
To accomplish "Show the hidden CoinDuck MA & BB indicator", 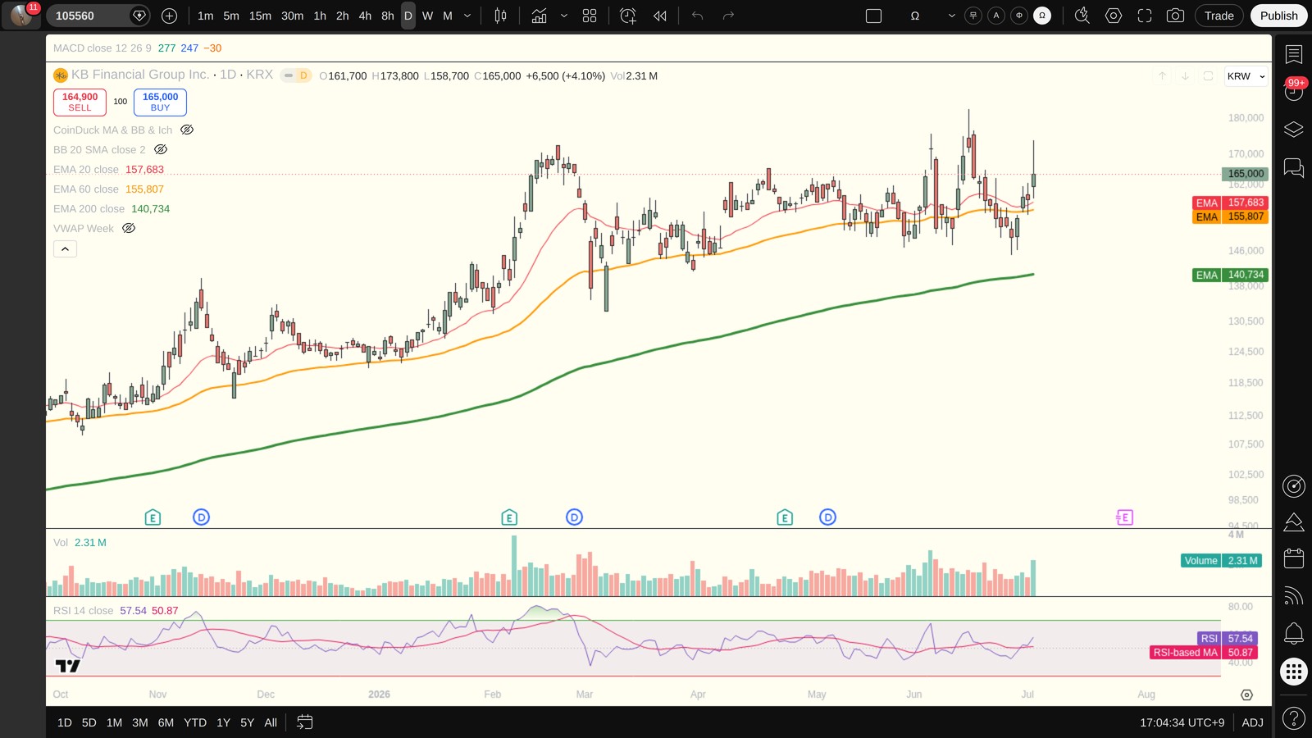I will click(187, 130).
